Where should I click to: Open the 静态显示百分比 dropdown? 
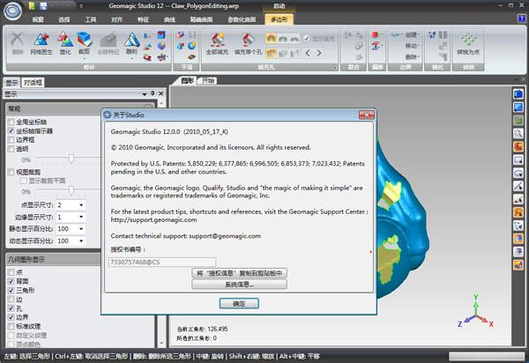pos(81,229)
